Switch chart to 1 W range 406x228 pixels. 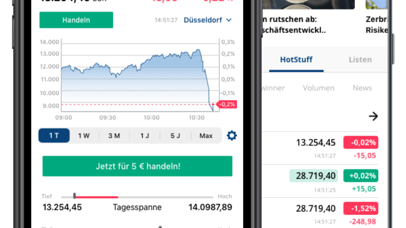point(84,136)
